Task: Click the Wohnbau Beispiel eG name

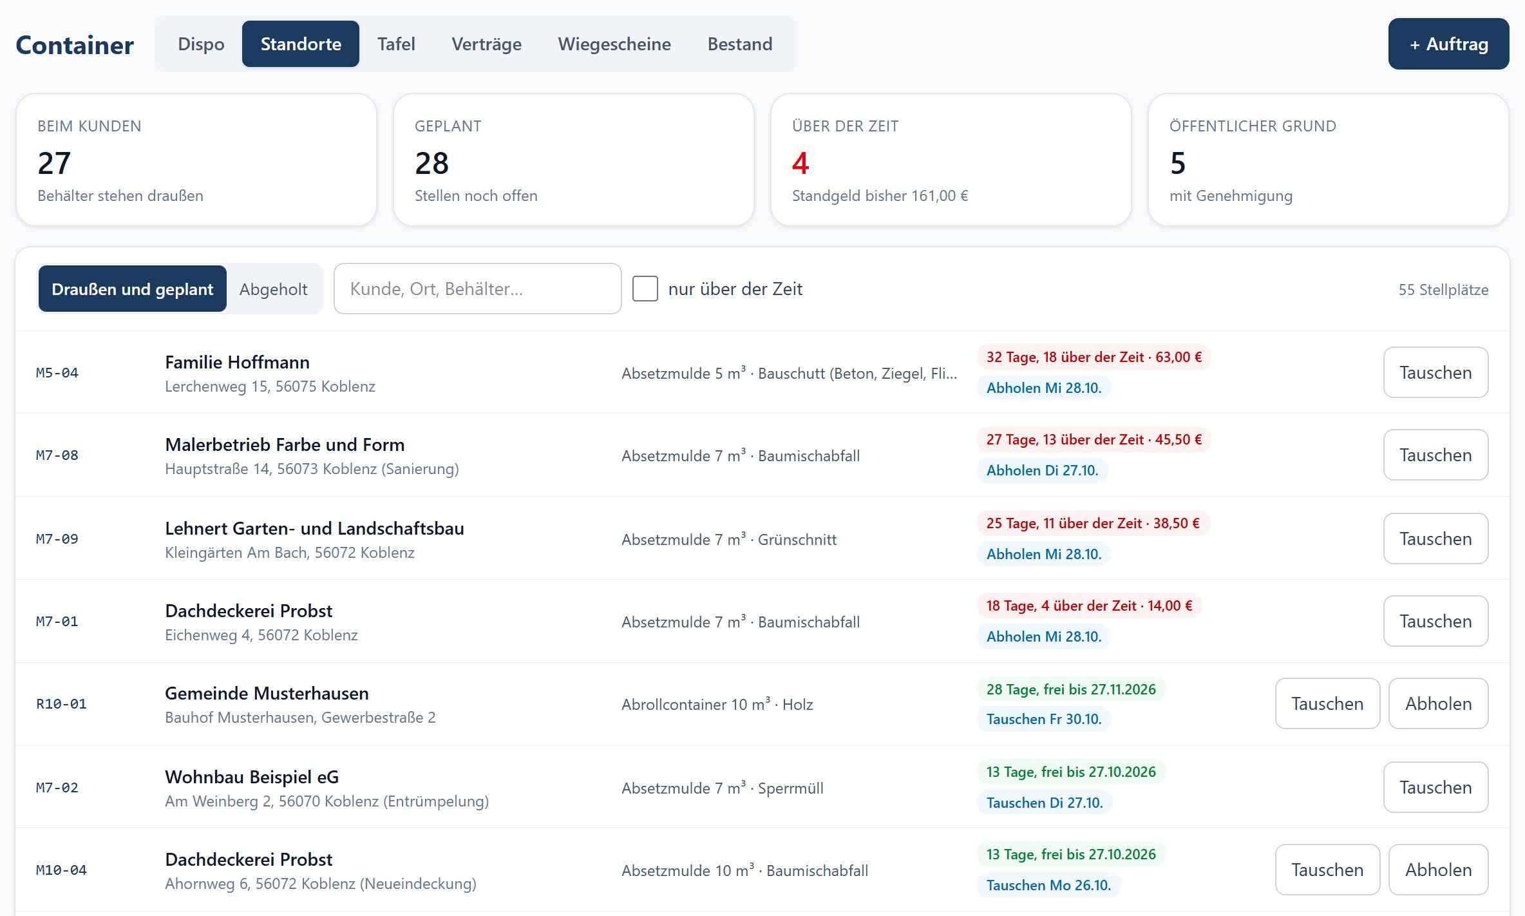Action: click(x=252, y=777)
